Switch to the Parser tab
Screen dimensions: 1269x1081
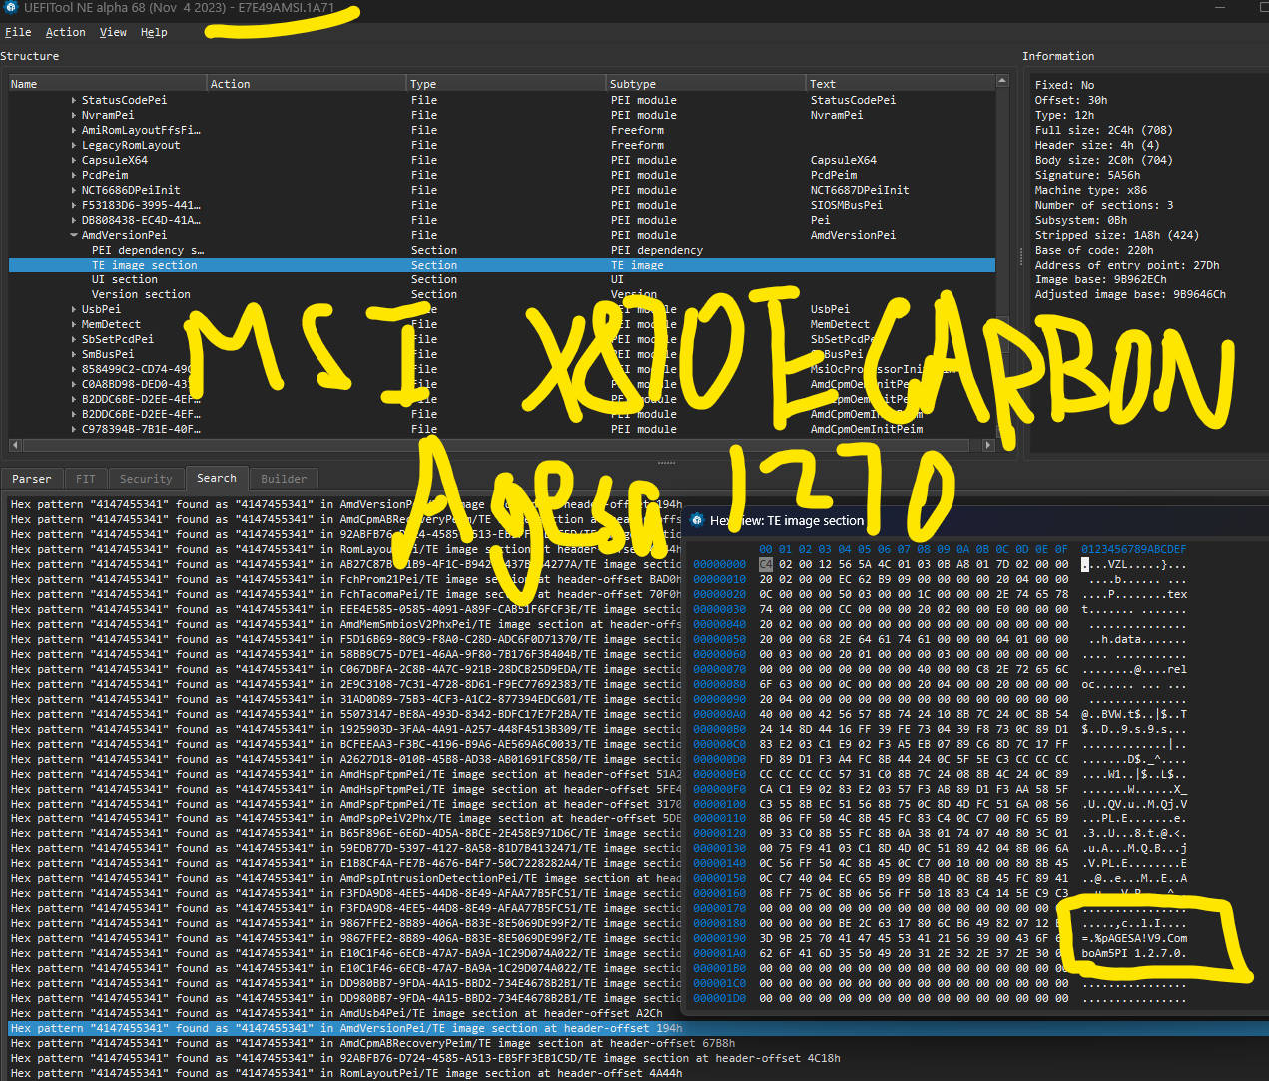[x=32, y=479]
